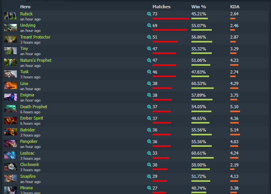Click the magnifier icon next to Lina's 38 matches
The image size is (271, 194).
(149, 83)
